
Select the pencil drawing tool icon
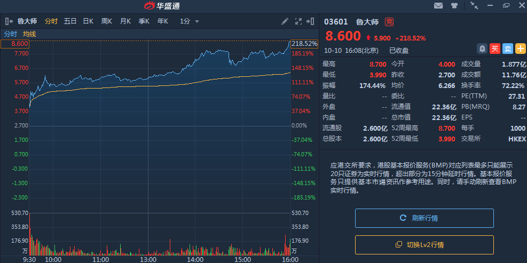285,21
